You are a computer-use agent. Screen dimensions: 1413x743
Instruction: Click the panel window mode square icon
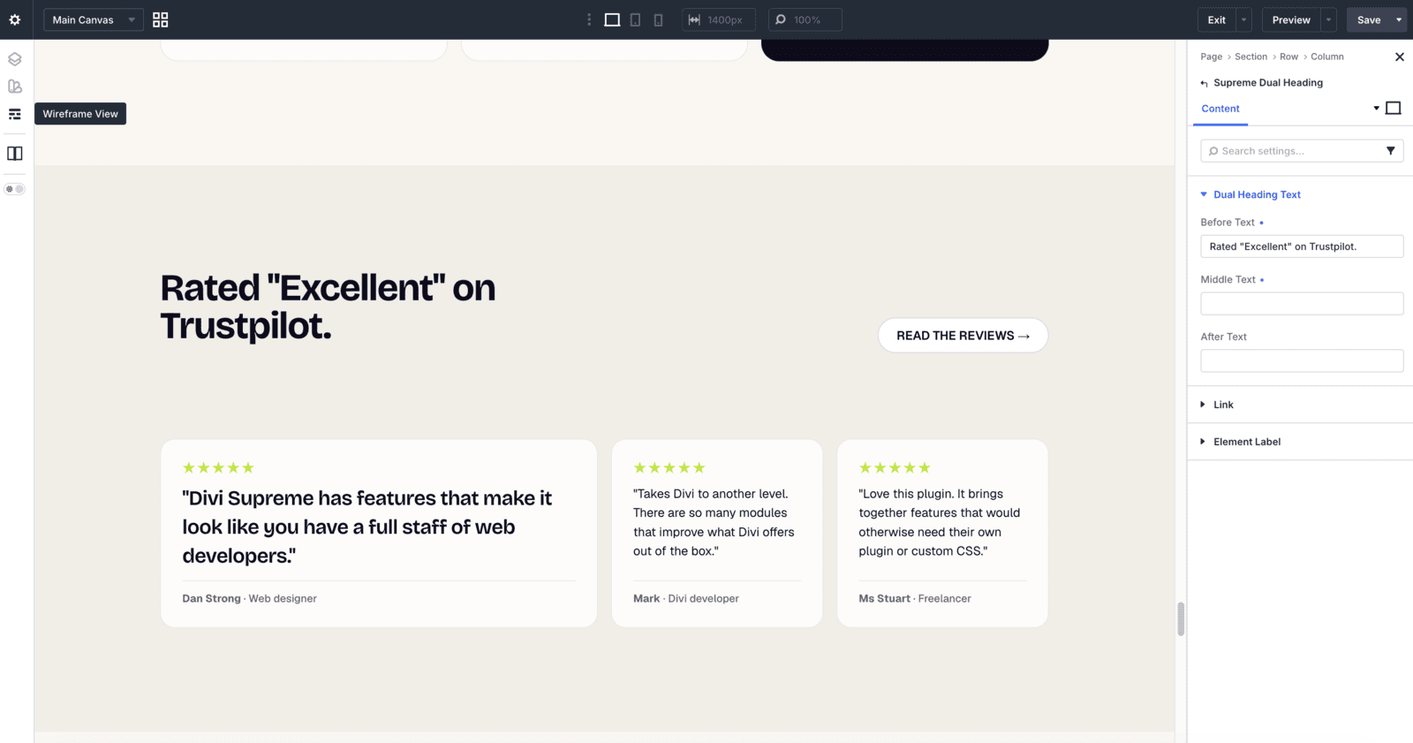[x=1394, y=108]
